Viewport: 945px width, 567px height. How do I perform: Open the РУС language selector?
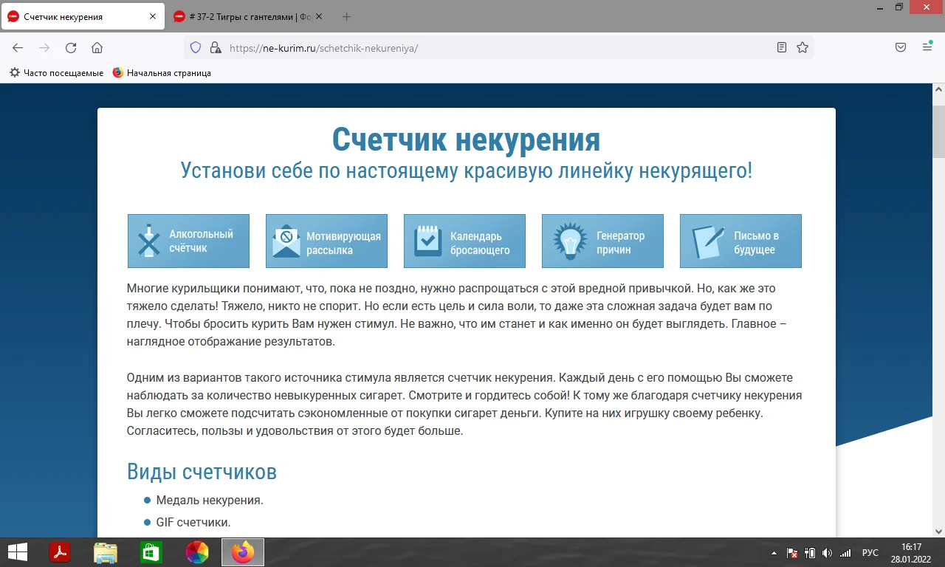tap(870, 551)
